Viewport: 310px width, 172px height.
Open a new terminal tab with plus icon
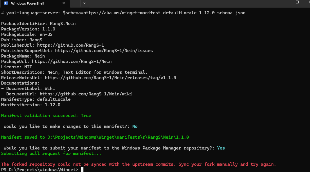76,3
